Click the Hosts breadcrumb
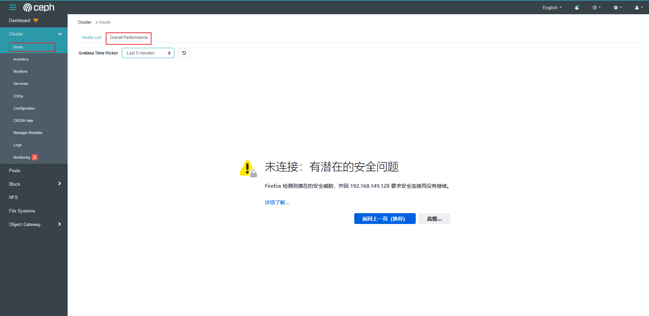The image size is (649, 316). (x=105, y=22)
